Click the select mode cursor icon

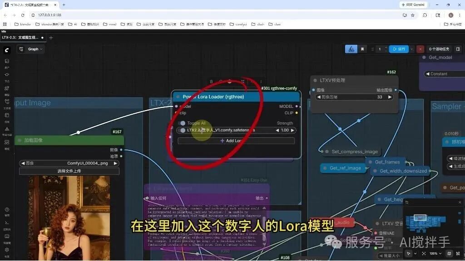click(x=409, y=254)
